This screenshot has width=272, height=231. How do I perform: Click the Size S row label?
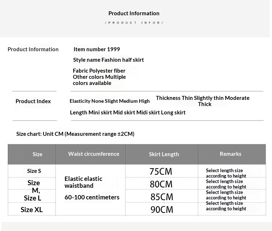(34, 171)
